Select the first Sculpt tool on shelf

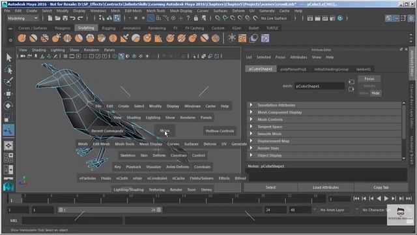22,38
